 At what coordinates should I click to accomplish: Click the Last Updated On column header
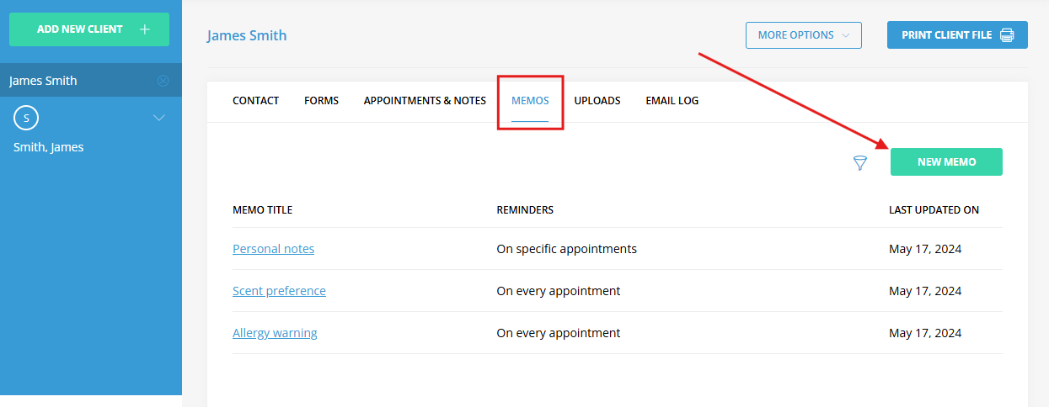[934, 210]
